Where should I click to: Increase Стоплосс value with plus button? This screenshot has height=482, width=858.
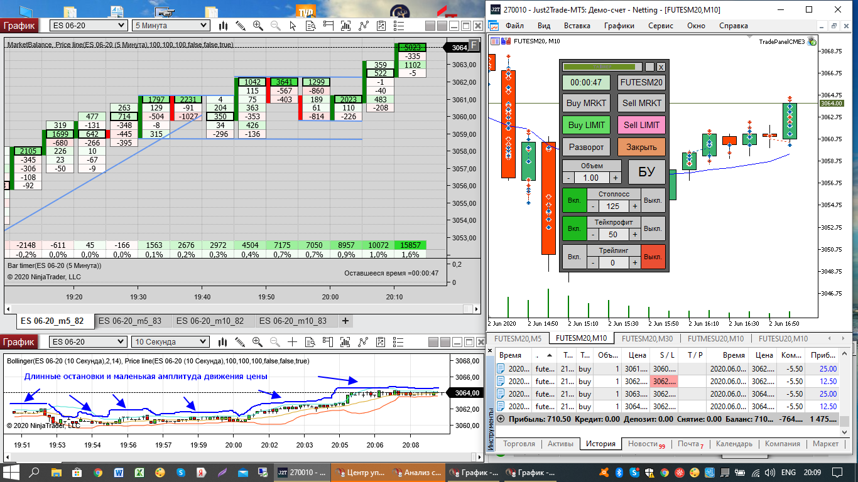(x=634, y=206)
